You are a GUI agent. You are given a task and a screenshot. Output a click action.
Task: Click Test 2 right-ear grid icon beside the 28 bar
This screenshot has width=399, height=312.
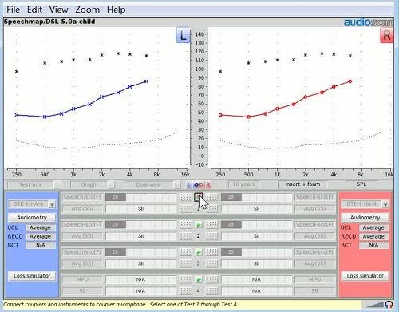pyautogui.click(x=211, y=225)
